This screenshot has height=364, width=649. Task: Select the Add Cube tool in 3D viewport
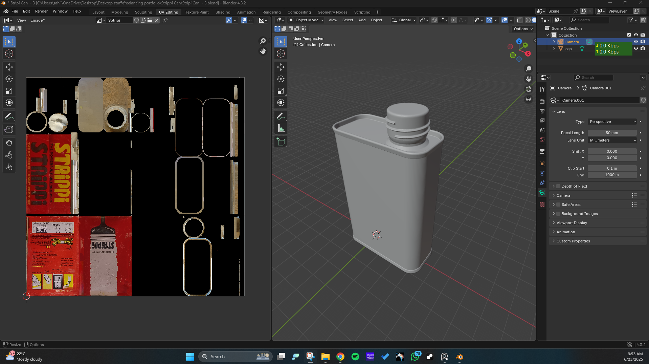pos(281,142)
